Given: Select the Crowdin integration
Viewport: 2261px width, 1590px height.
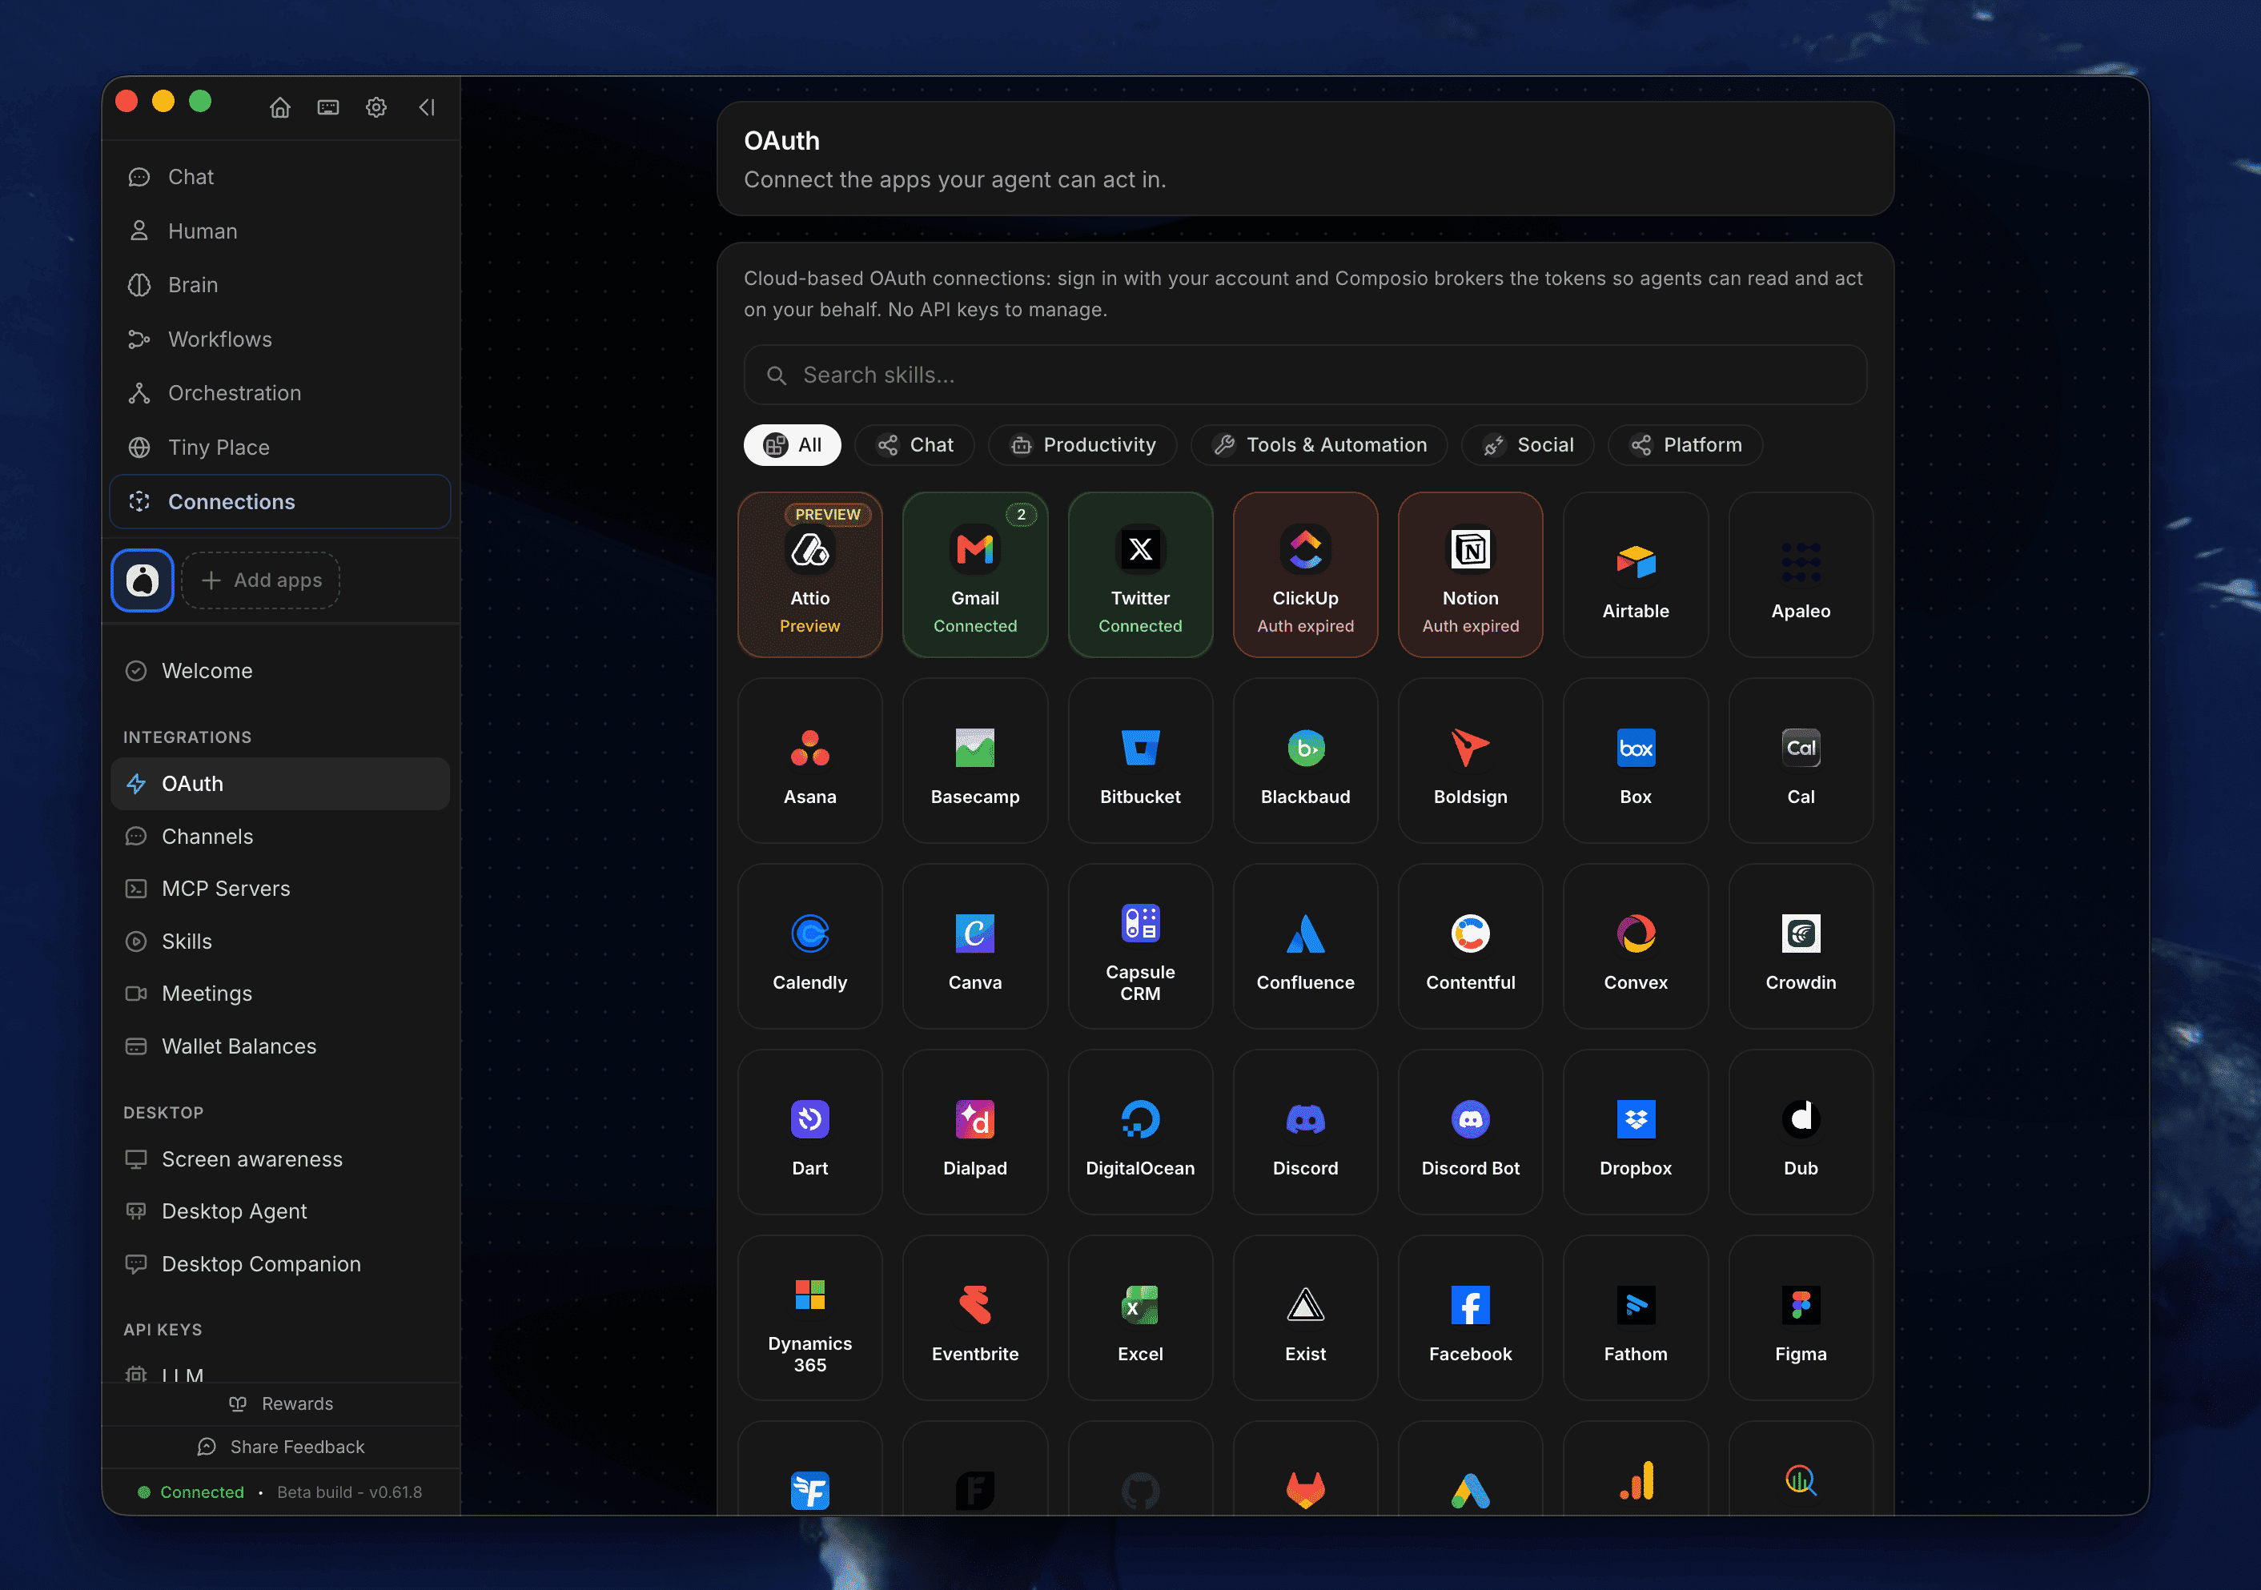Looking at the screenshot, I should (1801, 946).
